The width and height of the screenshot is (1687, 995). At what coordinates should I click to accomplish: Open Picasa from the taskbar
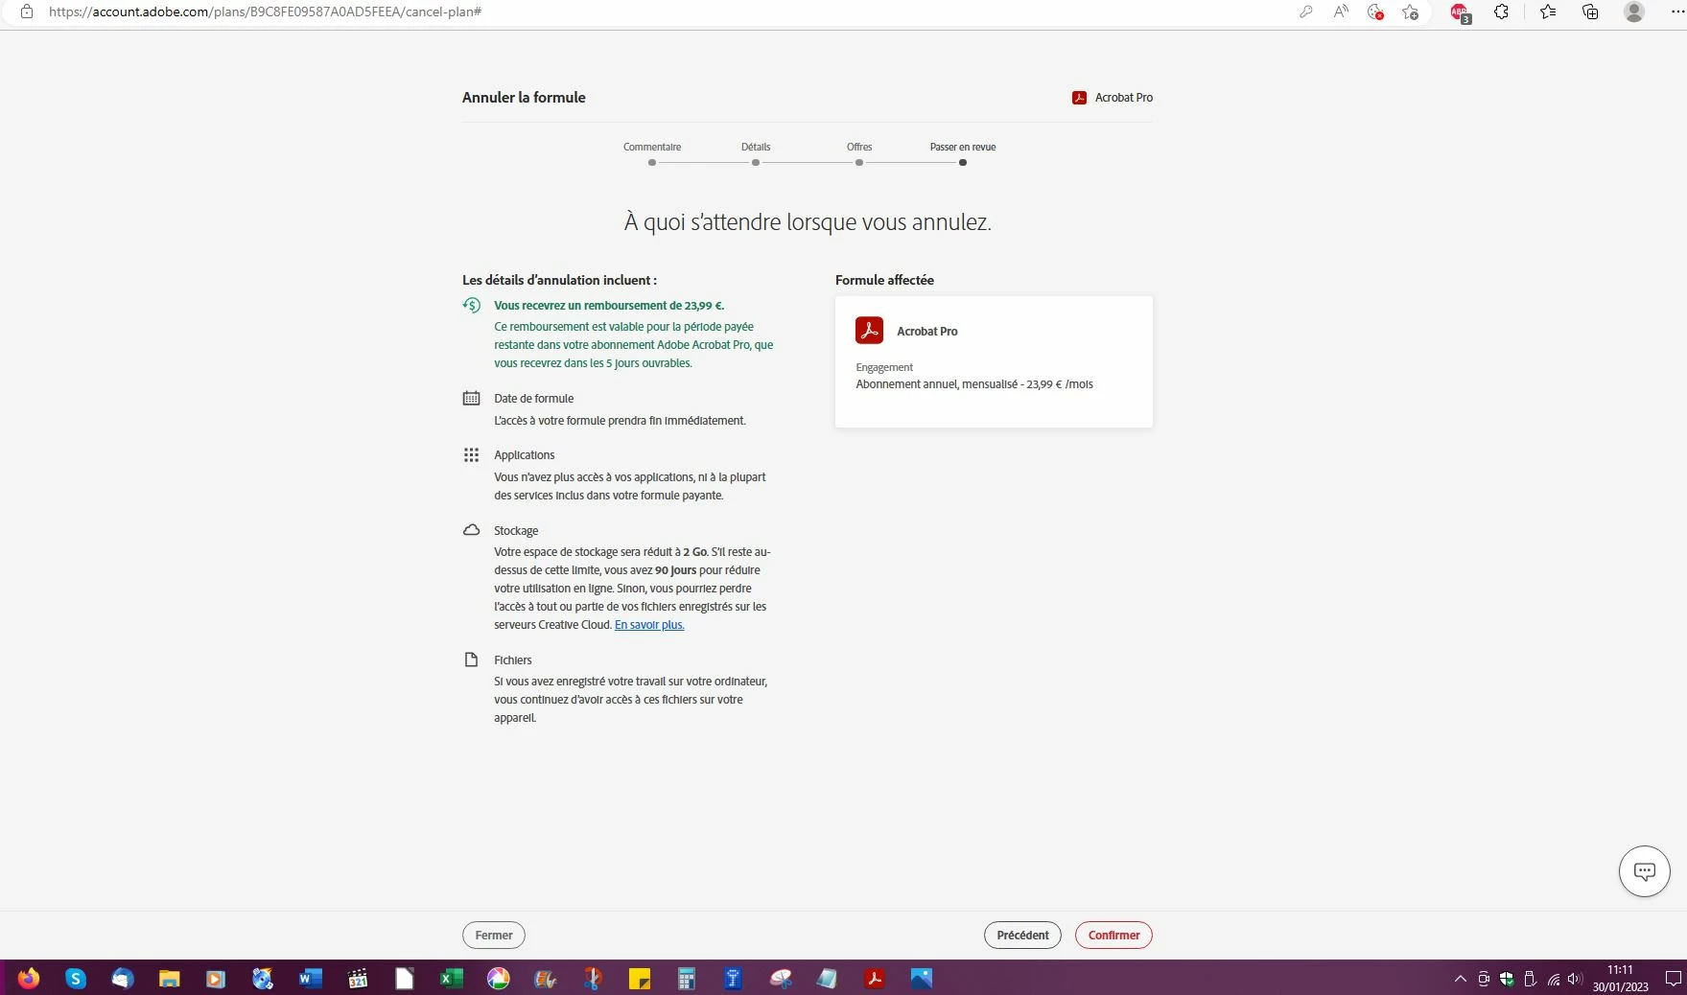coord(498,979)
